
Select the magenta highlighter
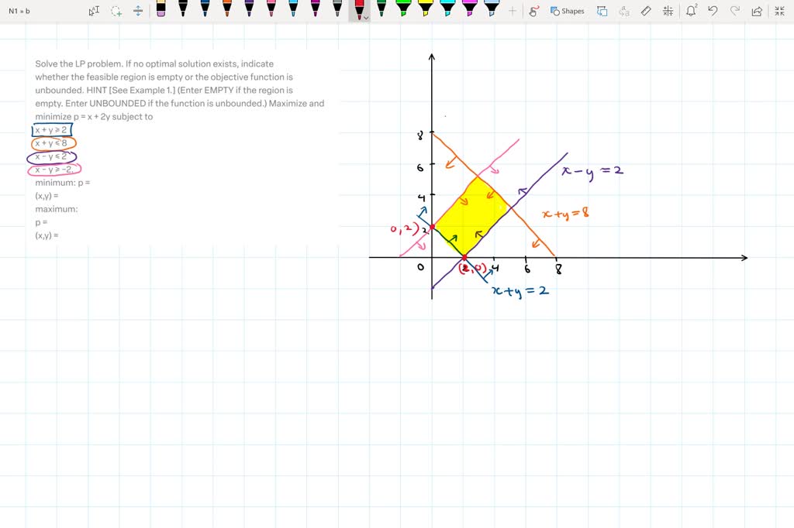click(469, 9)
